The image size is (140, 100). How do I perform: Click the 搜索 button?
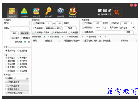tap(128, 32)
